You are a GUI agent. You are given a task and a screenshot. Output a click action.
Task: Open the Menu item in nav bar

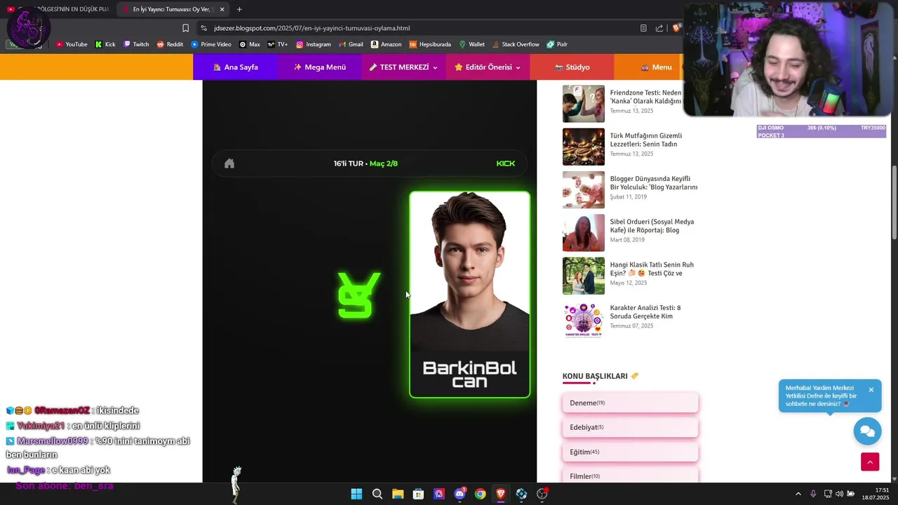click(656, 67)
